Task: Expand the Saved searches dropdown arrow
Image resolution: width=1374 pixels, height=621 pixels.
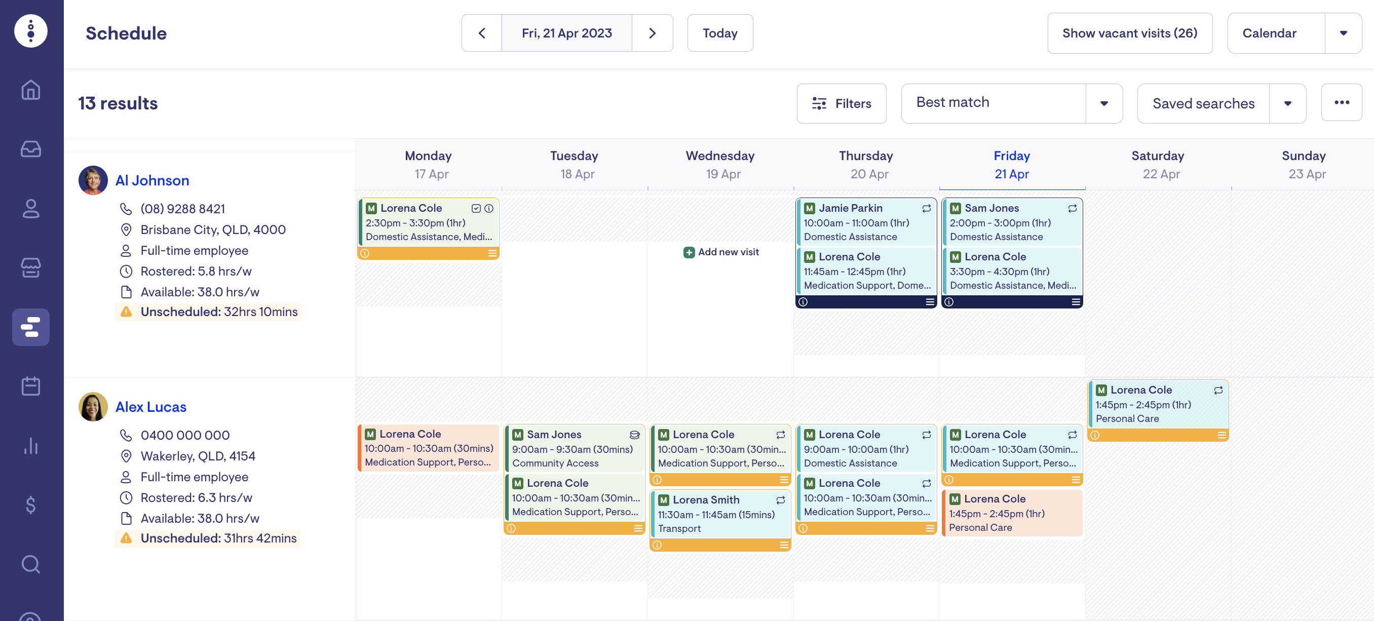Action: [1287, 103]
